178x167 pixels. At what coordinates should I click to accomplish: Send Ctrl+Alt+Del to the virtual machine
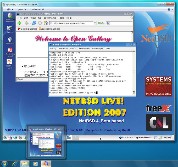tap(37, 9)
